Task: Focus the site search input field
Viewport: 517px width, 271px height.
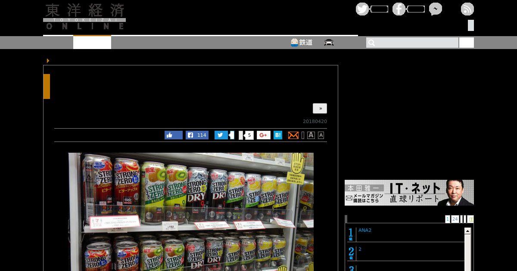Action: pos(412,43)
